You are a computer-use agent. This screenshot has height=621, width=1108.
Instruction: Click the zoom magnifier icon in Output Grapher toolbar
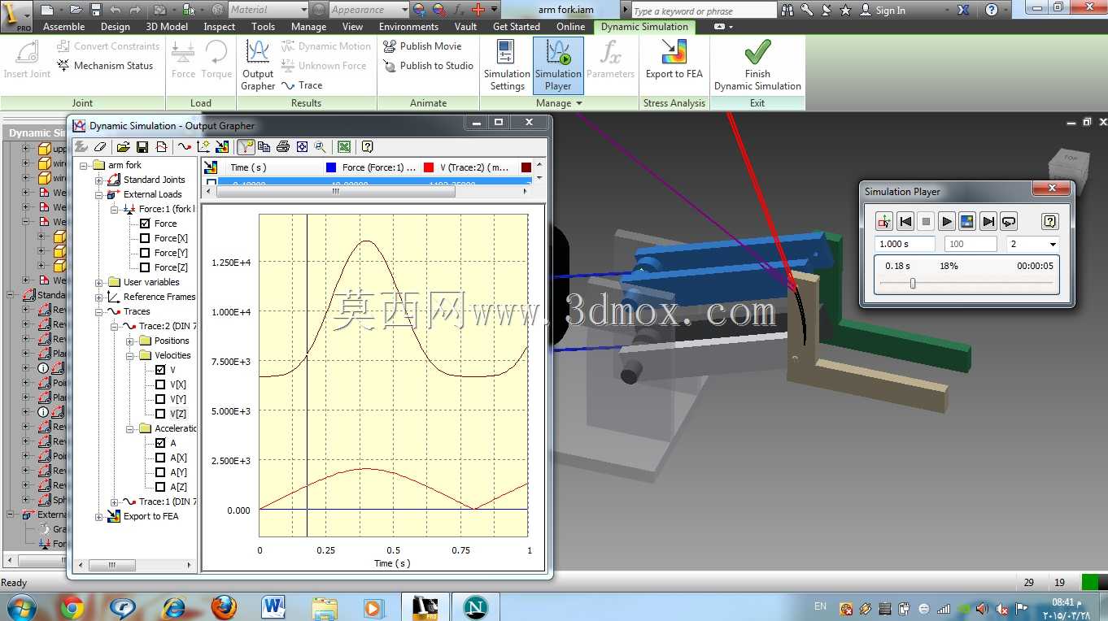(x=321, y=147)
